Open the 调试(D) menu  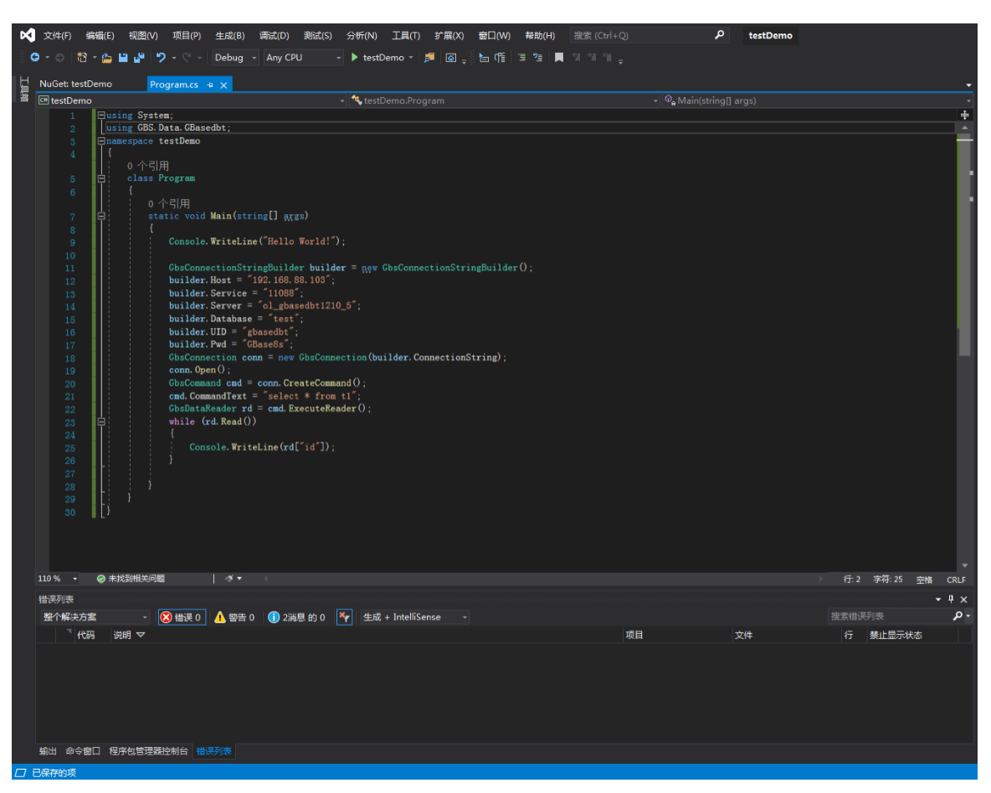pos(274,35)
